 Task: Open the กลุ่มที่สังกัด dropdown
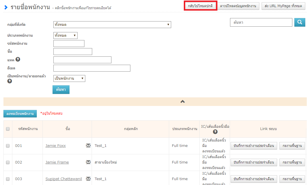pos(112,25)
